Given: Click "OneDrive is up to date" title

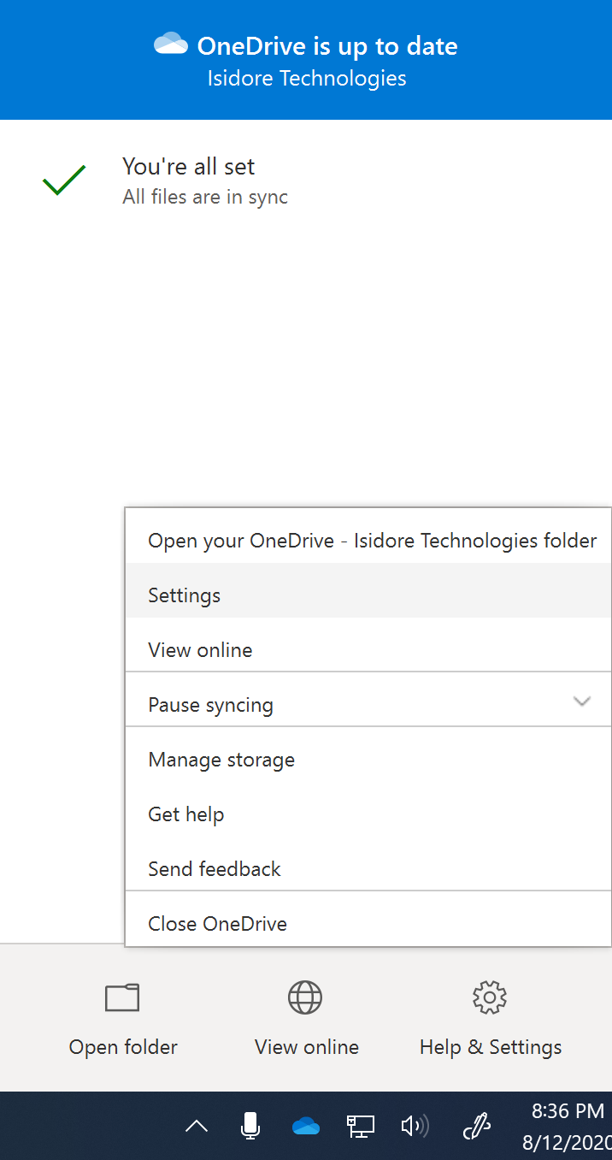Looking at the screenshot, I should click(327, 45).
